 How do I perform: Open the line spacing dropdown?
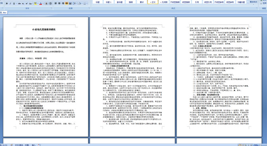pyautogui.click(x=75, y=4)
